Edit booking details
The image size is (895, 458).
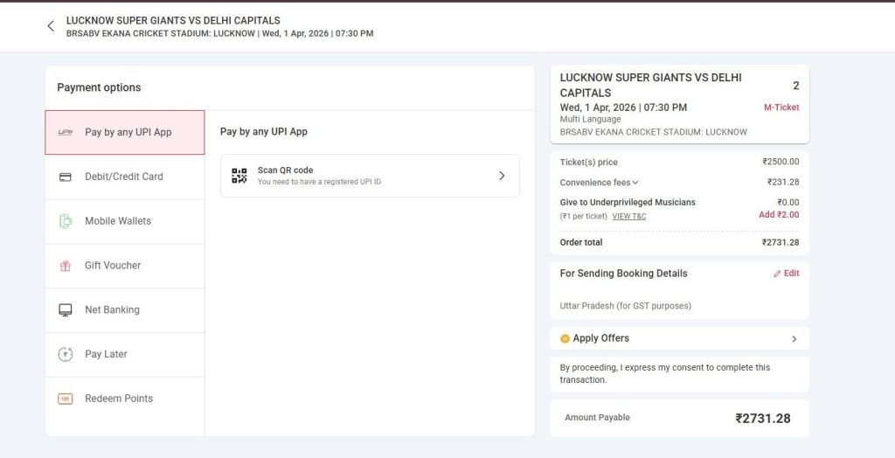tap(787, 274)
